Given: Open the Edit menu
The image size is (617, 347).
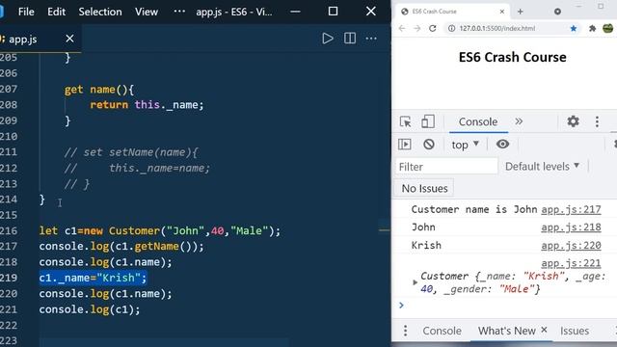Looking at the screenshot, I should (x=56, y=12).
